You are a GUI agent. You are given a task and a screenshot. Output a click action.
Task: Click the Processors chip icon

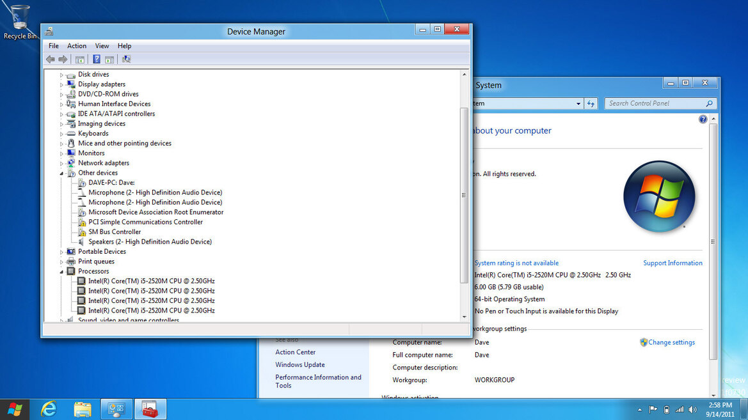(x=71, y=271)
